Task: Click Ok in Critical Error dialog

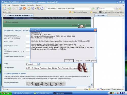Action: 69,61
